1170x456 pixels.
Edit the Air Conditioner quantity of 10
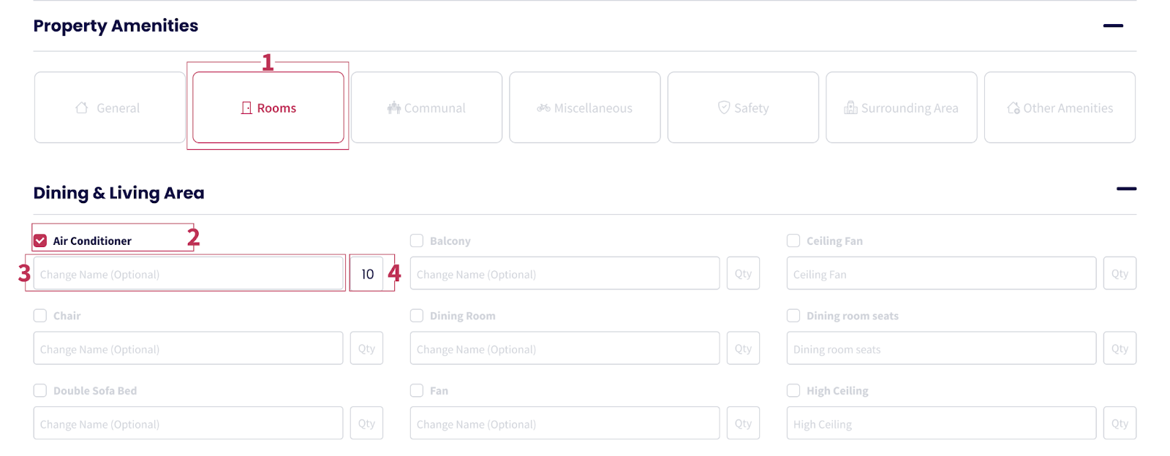click(x=366, y=273)
